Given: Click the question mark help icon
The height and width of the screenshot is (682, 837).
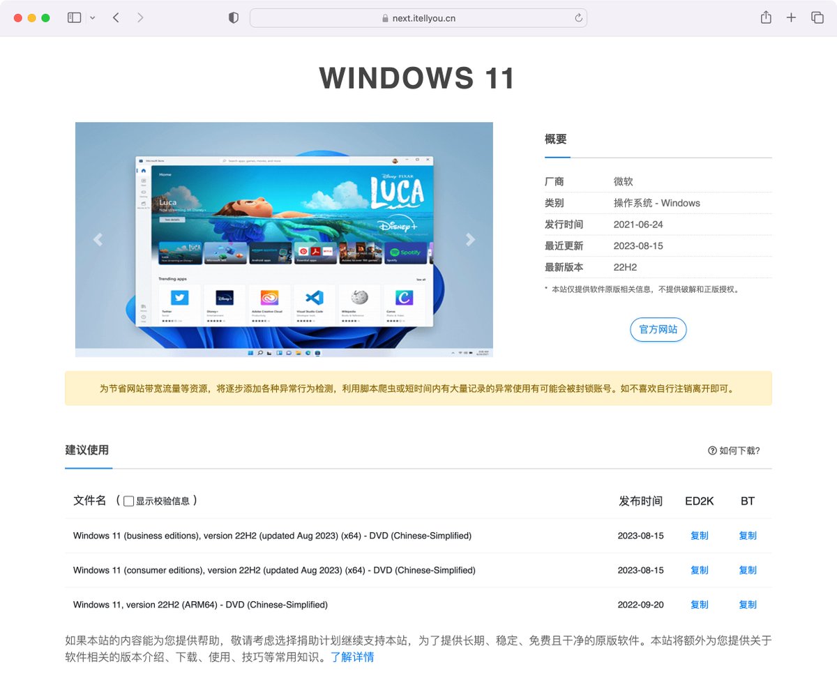Looking at the screenshot, I should (712, 451).
